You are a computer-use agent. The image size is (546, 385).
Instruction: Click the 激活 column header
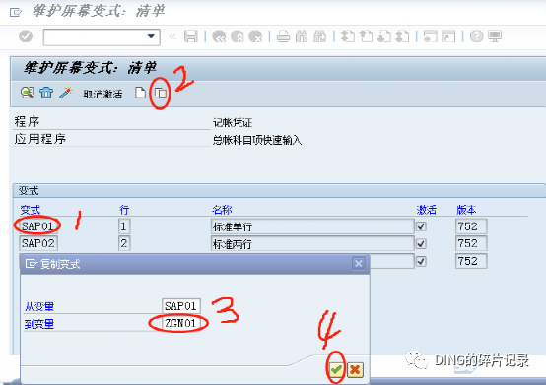click(x=426, y=210)
